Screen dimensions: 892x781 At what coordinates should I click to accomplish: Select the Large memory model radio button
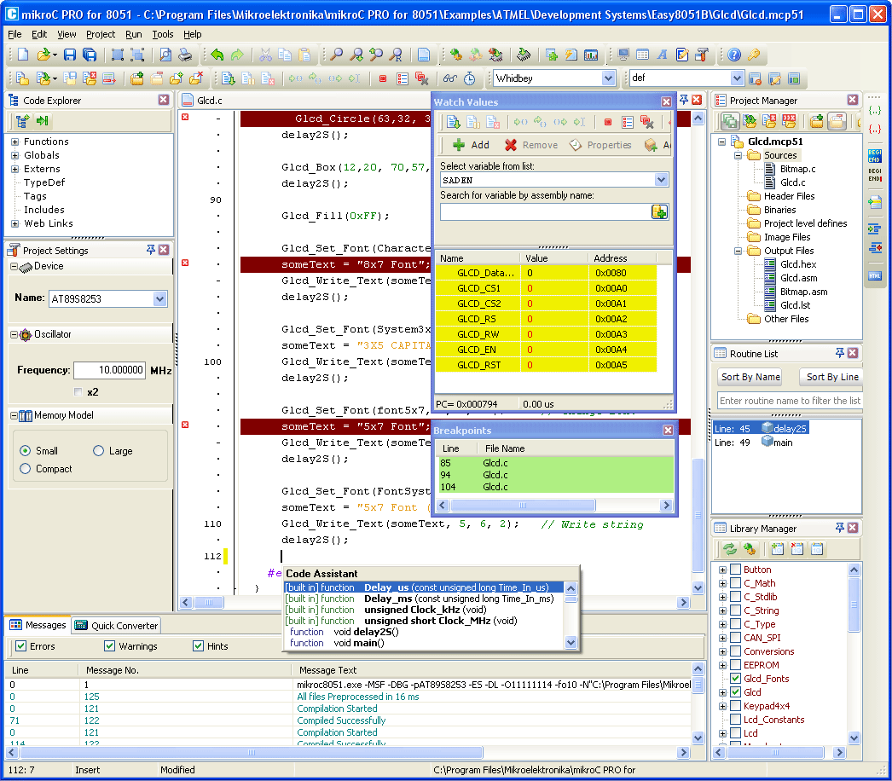click(99, 451)
